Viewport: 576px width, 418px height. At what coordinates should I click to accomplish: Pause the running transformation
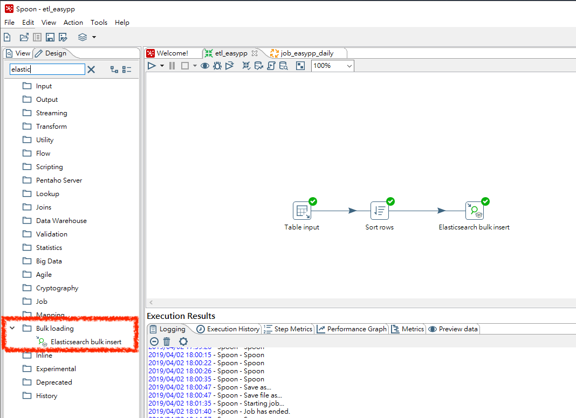172,66
